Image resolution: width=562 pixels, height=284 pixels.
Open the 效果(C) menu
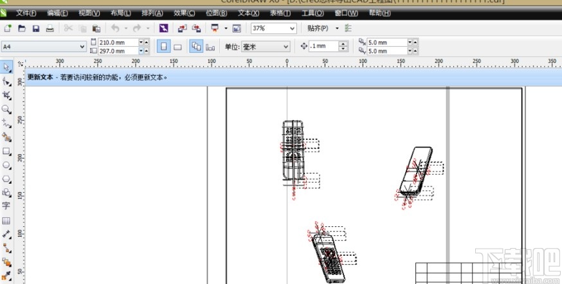tap(185, 13)
